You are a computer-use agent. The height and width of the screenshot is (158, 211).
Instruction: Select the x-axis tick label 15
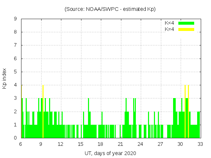[80, 144]
